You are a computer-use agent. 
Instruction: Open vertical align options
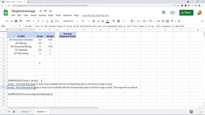[139, 21]
